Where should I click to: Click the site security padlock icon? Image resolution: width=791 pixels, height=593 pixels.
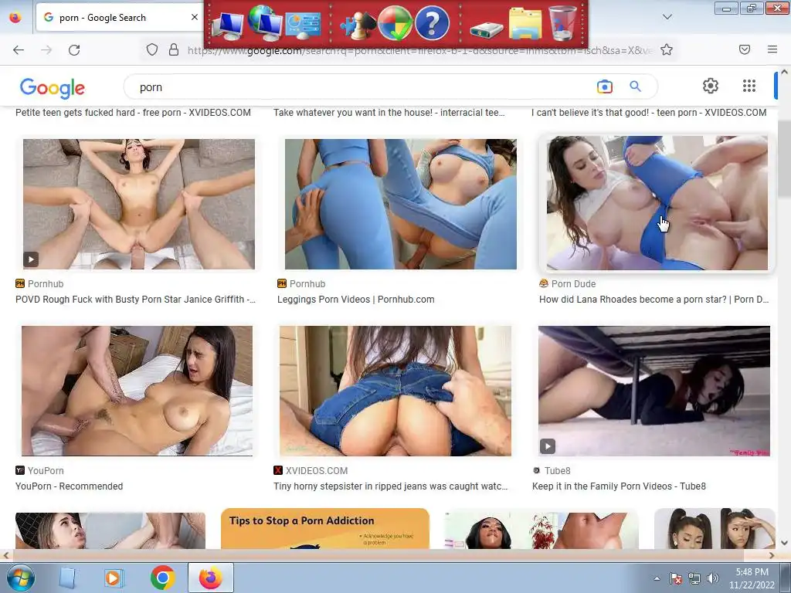pos(174,49)
